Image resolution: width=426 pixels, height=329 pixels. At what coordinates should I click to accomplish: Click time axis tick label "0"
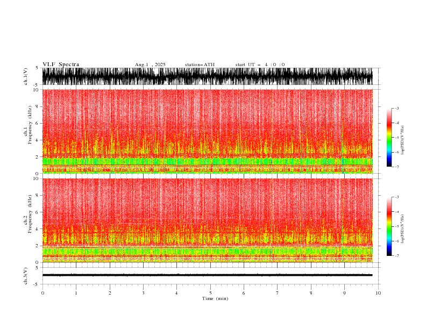[x=42, y=293]
